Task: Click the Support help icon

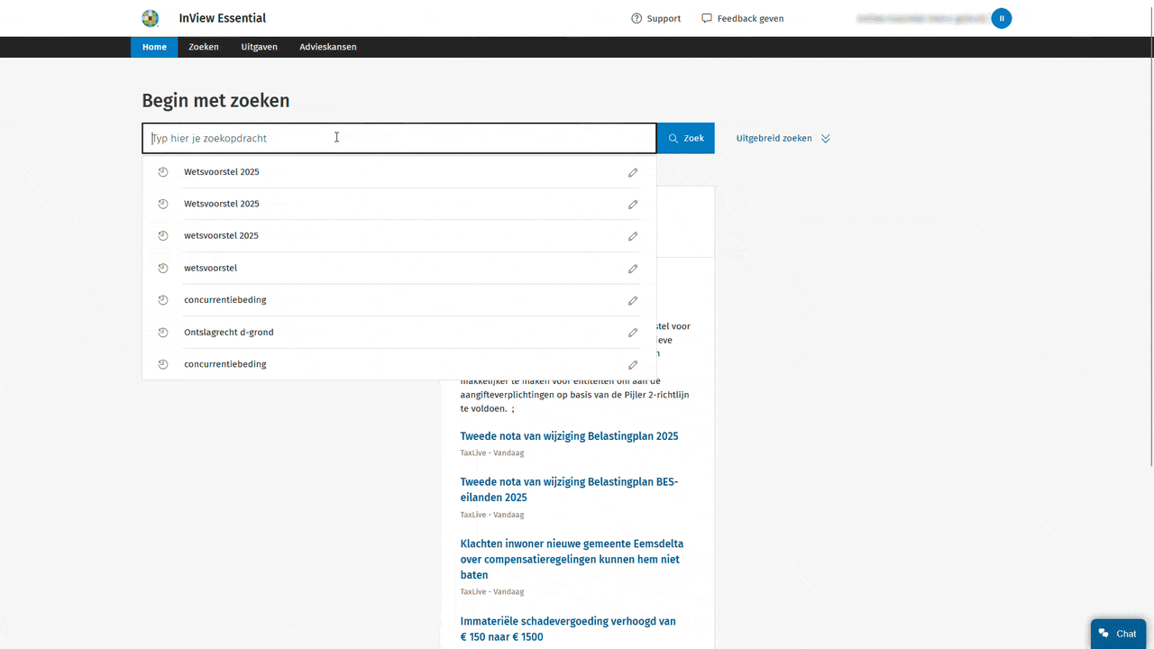Action: tap(637, 18)
